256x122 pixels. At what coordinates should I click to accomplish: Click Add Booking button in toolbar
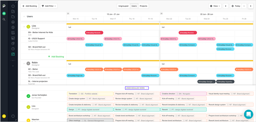tap(30, 6)
